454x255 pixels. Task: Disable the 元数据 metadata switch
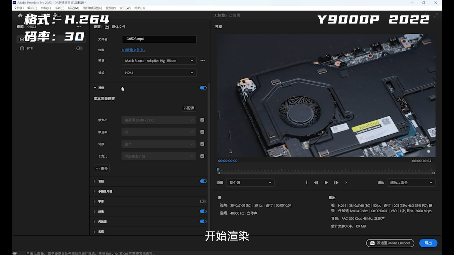click(x=203, y=222)
